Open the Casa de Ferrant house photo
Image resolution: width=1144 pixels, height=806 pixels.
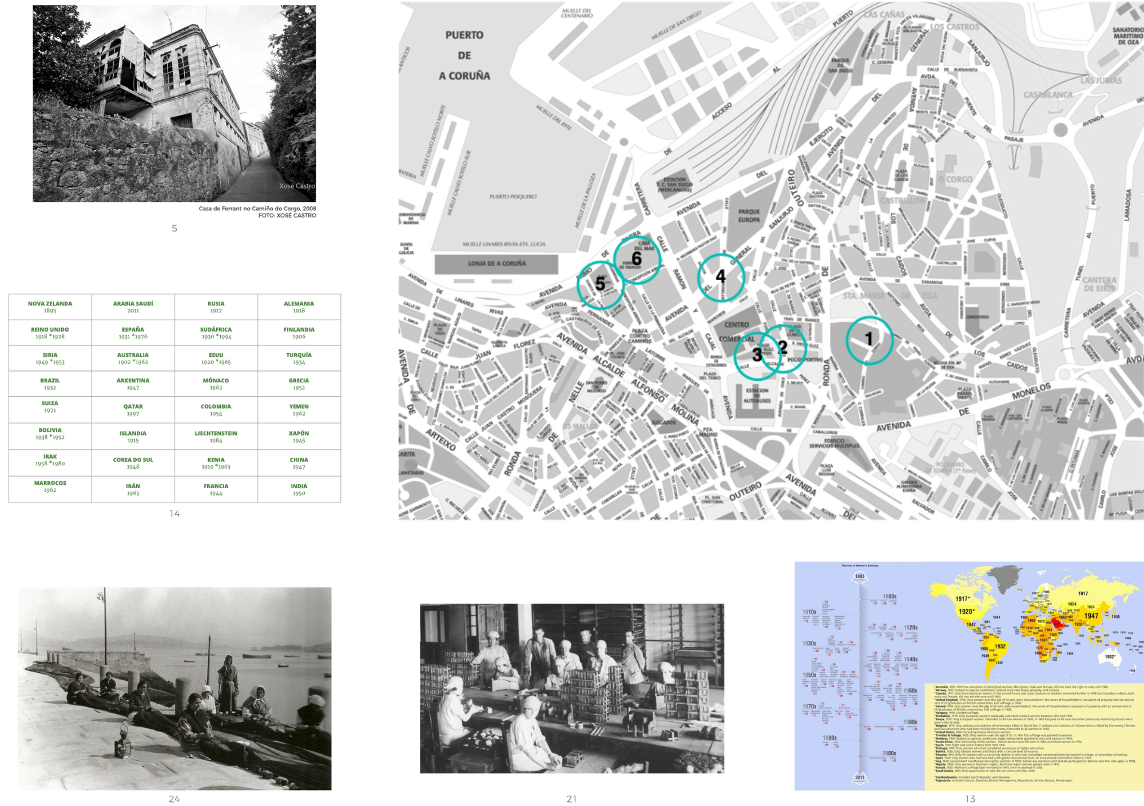pos(174,103)
